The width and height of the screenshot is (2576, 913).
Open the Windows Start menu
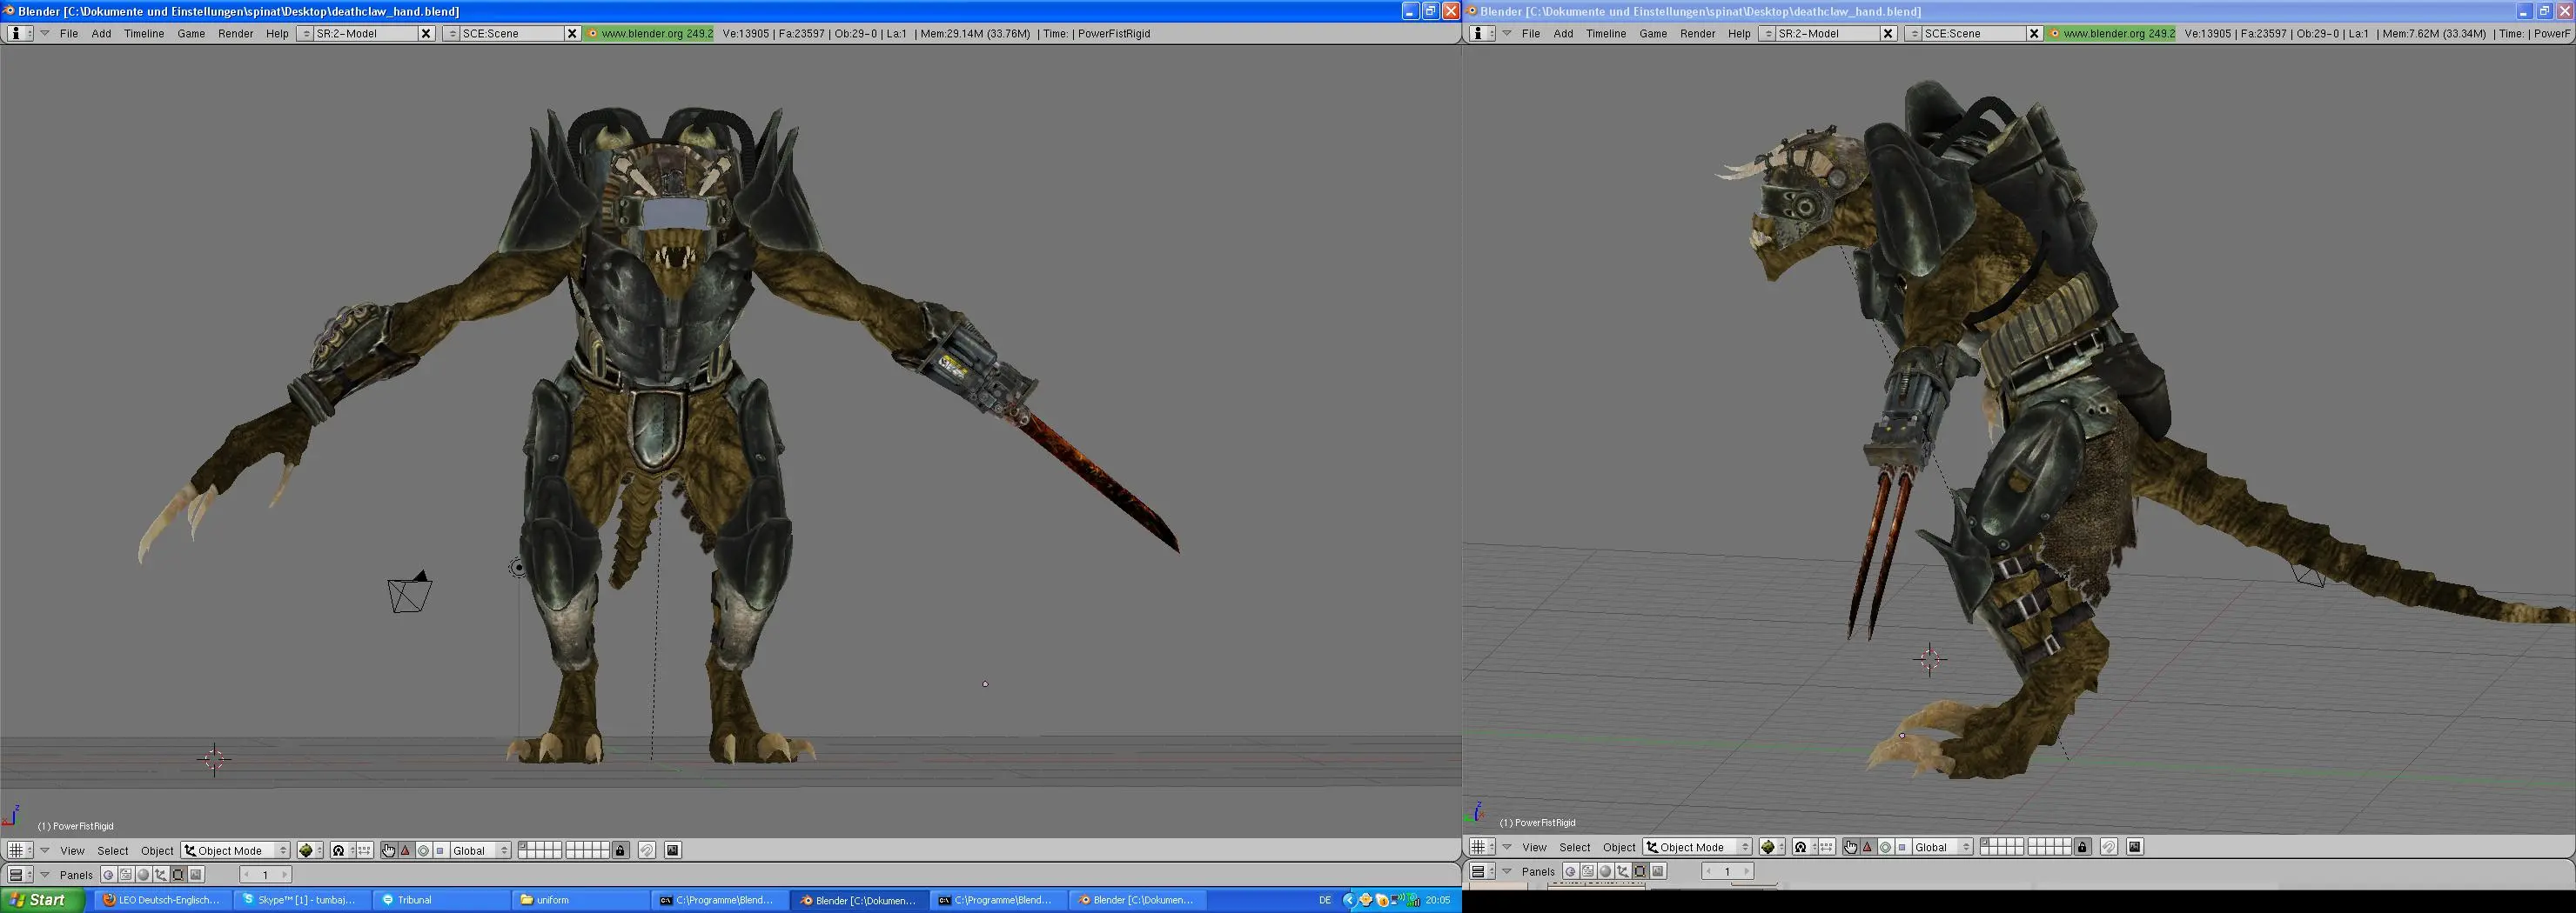[40, 900]
